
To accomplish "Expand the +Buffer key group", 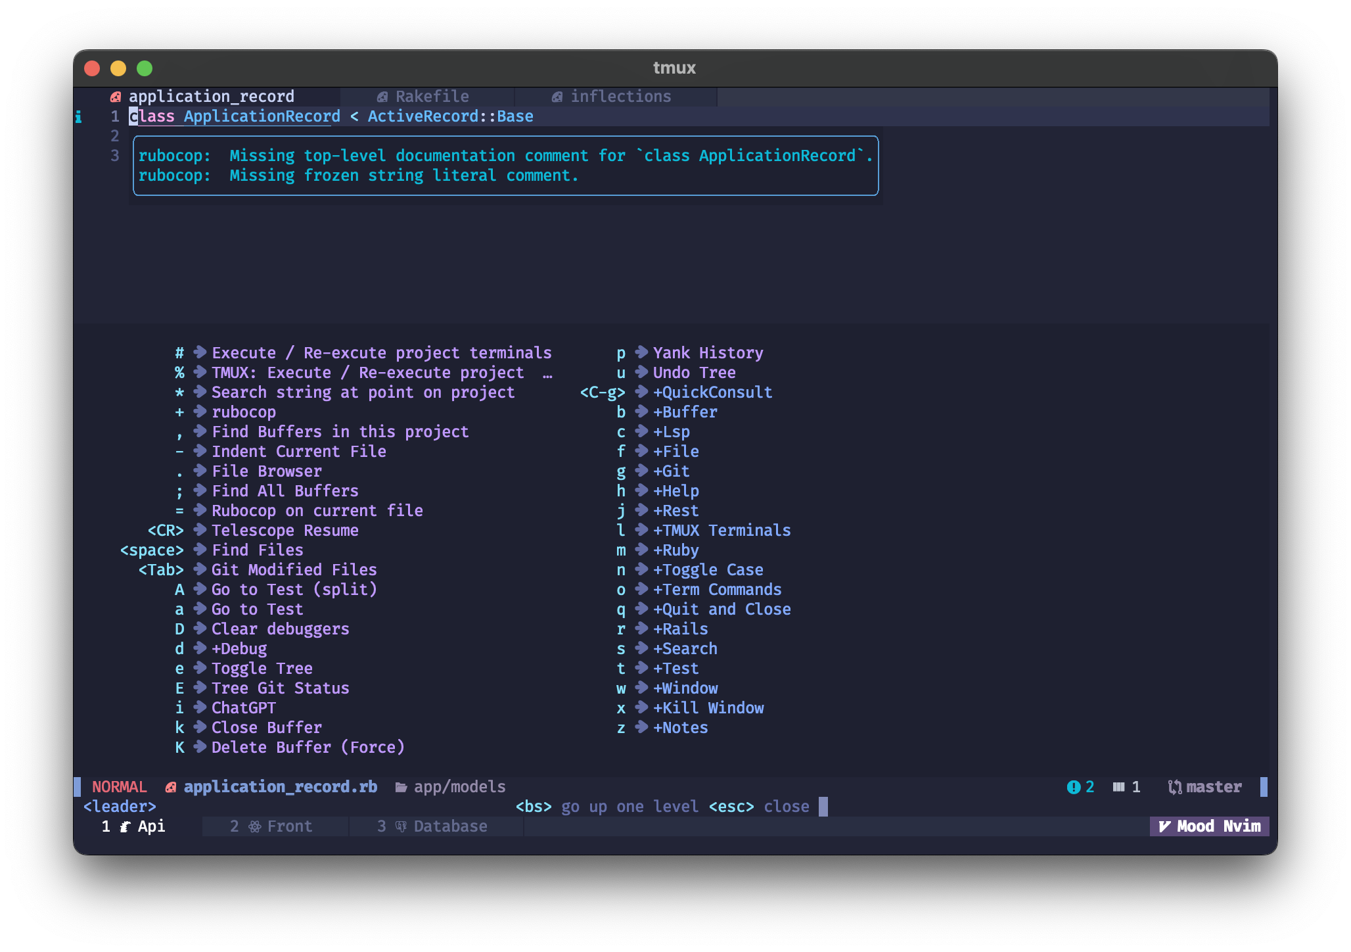I will point(685,412).
